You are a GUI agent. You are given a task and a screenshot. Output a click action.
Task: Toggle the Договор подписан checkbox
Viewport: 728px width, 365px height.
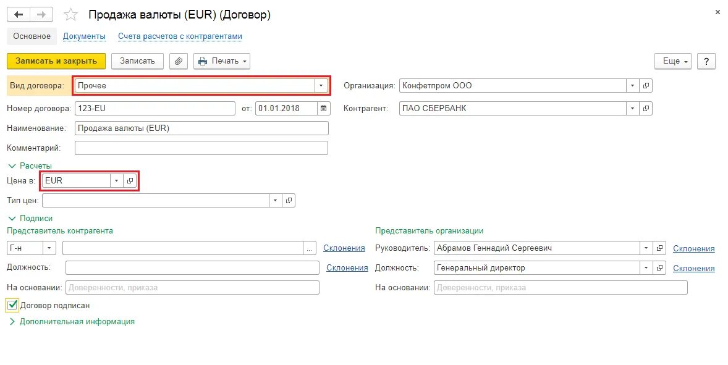12,305
